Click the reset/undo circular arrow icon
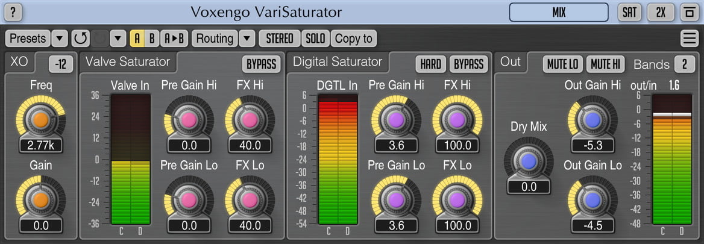Screen dimensions: 704x244 [x=80, y=39]
